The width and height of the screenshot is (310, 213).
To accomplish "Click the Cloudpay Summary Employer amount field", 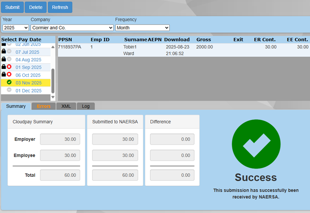I will point(60,139).
